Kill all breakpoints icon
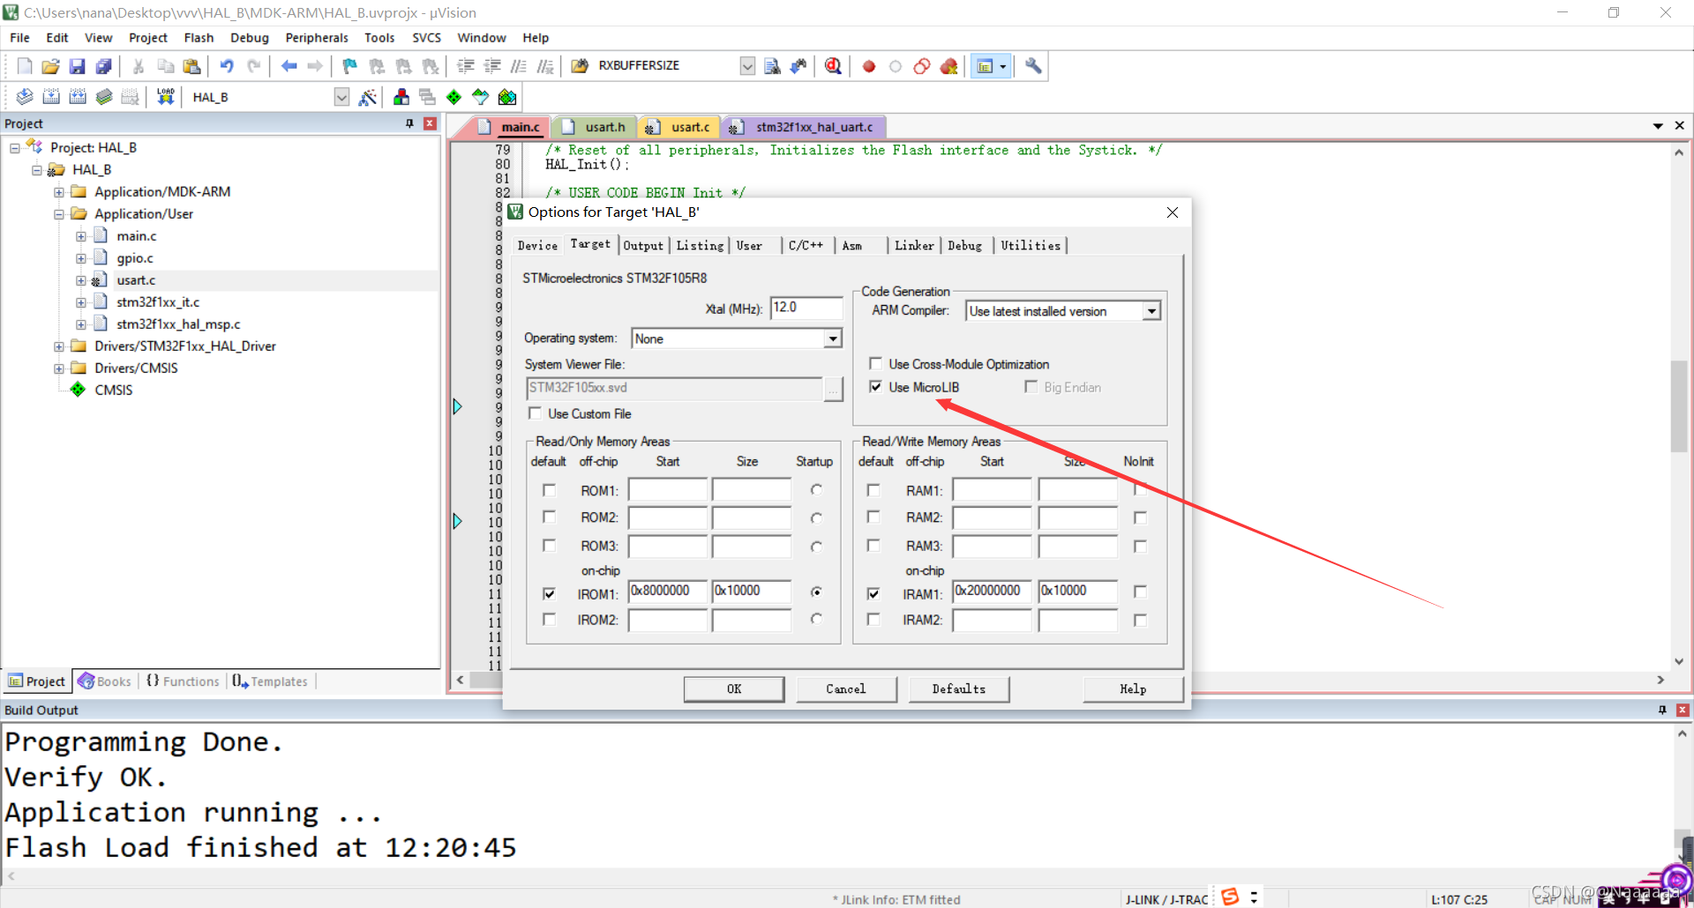 click(948, 66)
